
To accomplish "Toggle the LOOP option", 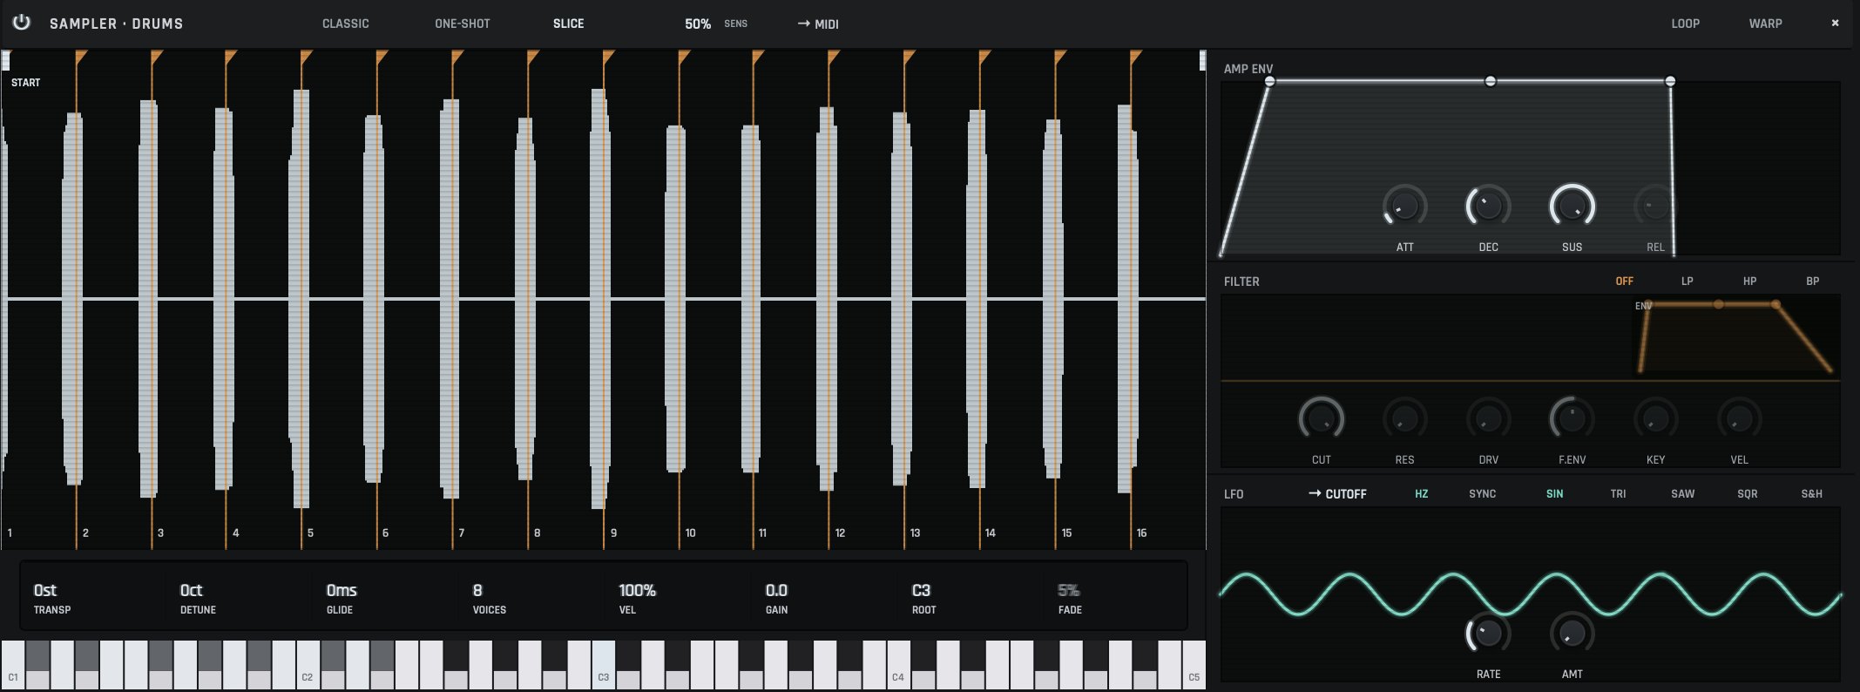I will [x=1685, y=24].
